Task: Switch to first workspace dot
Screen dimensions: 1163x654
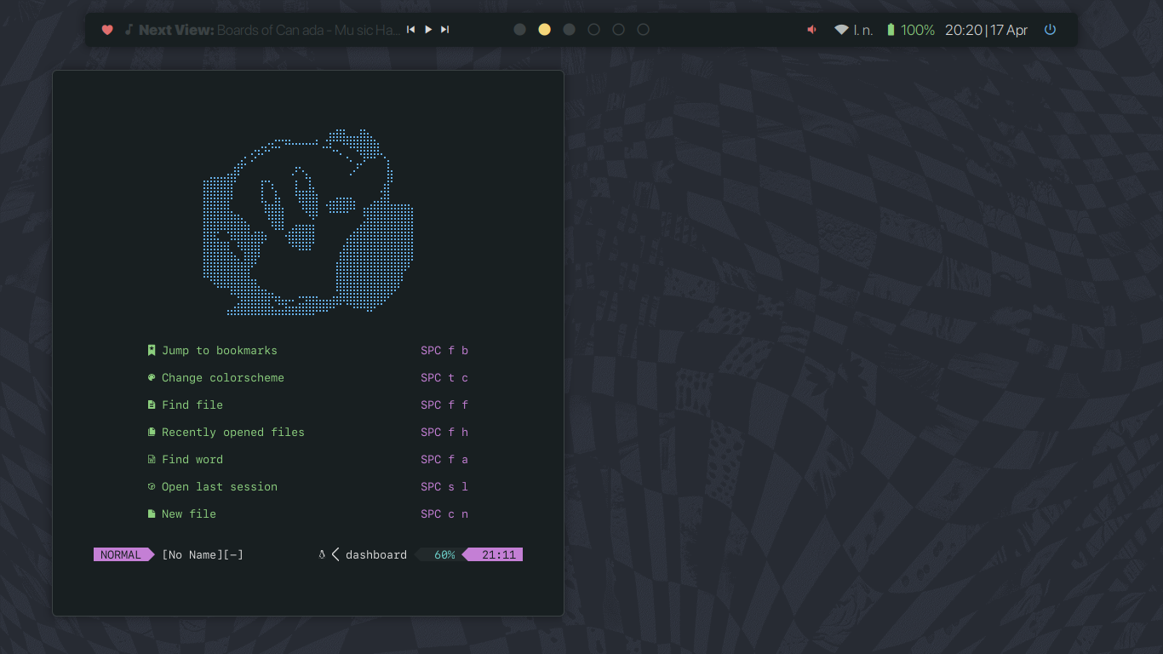Action: click(x=520, y=30)
